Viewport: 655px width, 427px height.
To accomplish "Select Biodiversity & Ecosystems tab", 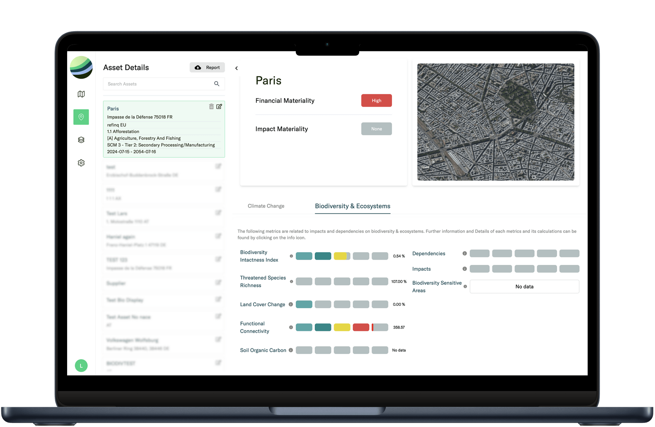I will 353,206.
